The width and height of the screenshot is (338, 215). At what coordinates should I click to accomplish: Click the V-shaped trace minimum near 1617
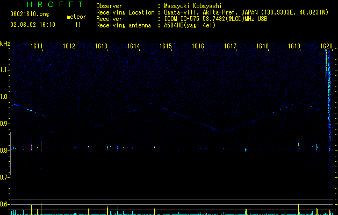point(224,132)
